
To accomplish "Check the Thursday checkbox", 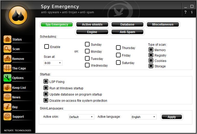I will click(118, 48).
